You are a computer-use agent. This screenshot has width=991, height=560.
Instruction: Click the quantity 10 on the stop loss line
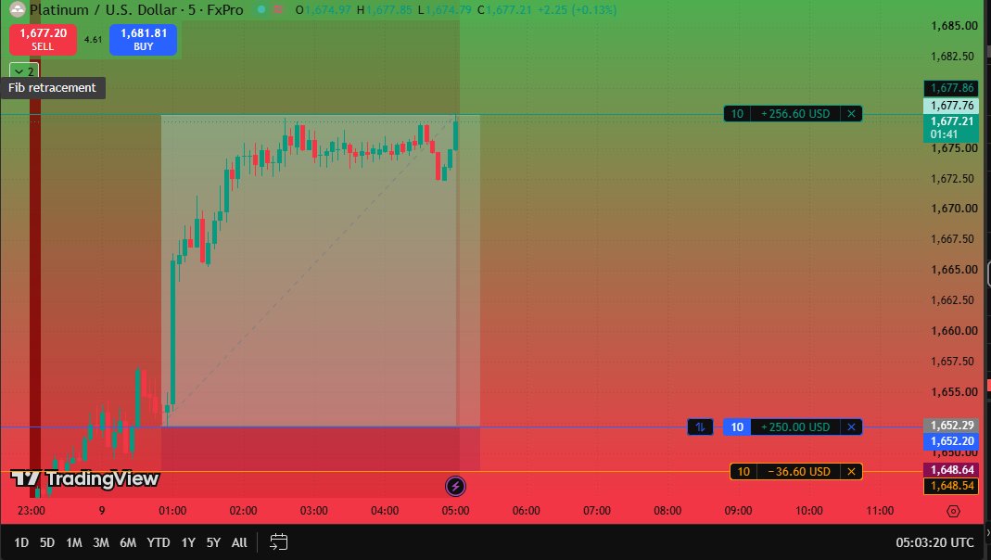tap(743, 472)
